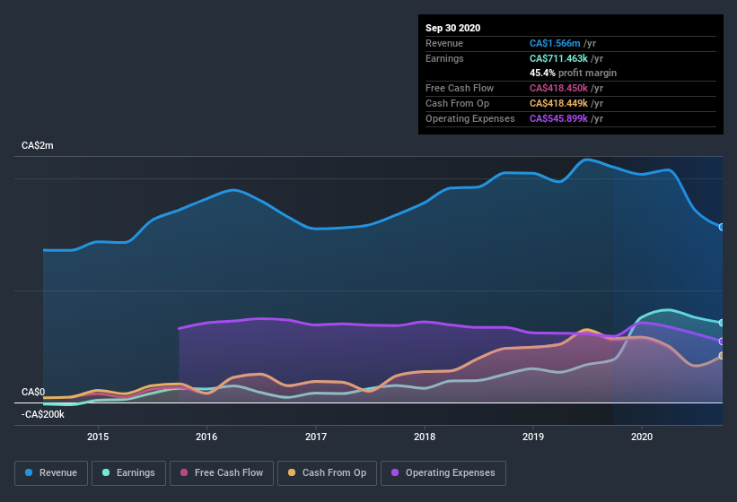Click the CA$711.463k earnings value
The width and height of the screenshot is (737, 502).
pyautogui.click(x=558, y=58)
